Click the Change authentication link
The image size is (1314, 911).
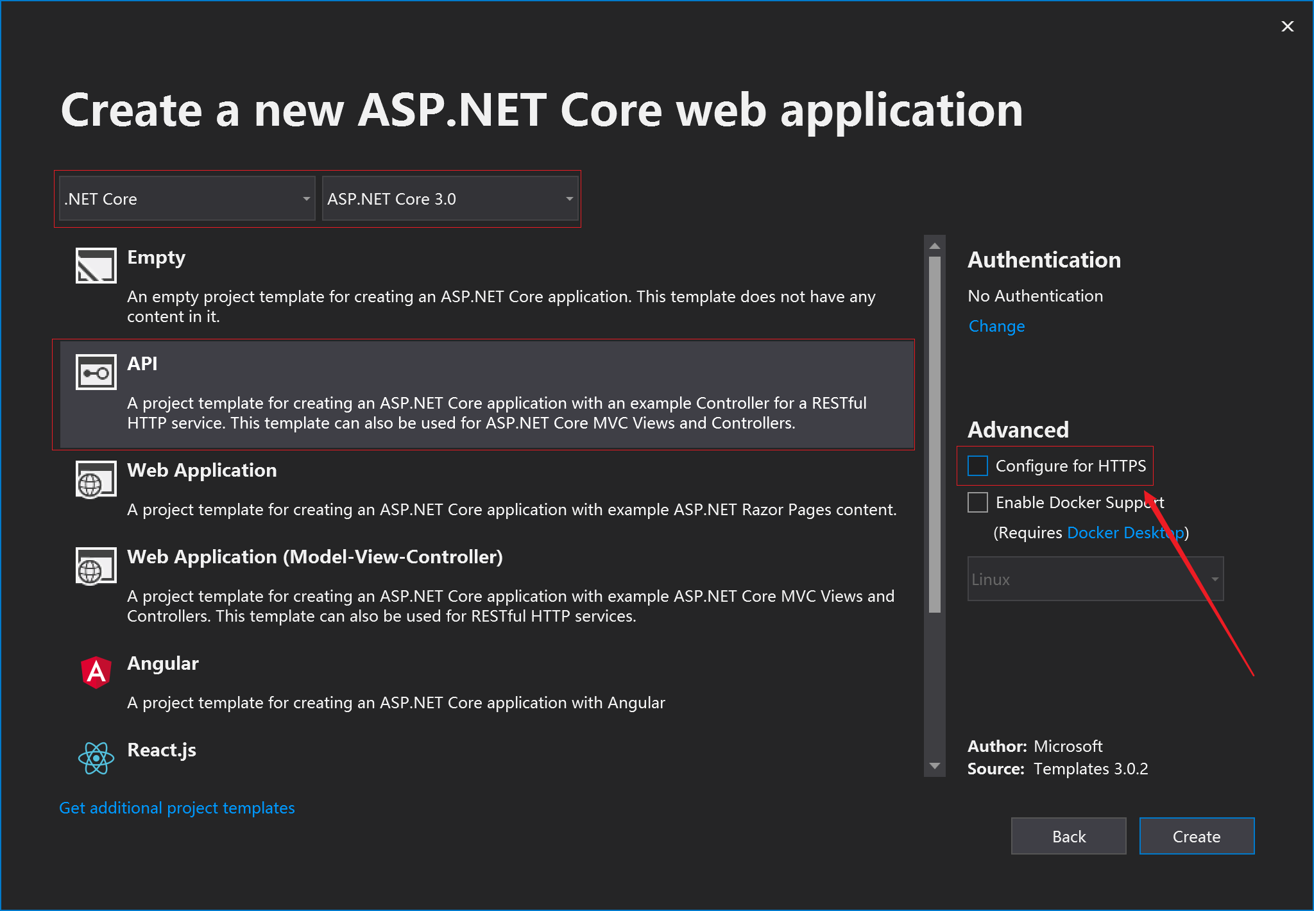[996, 327]
